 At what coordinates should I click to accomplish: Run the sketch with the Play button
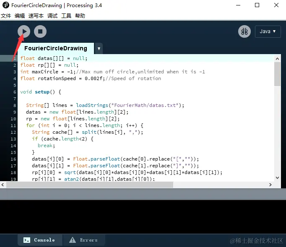point(24,31)
